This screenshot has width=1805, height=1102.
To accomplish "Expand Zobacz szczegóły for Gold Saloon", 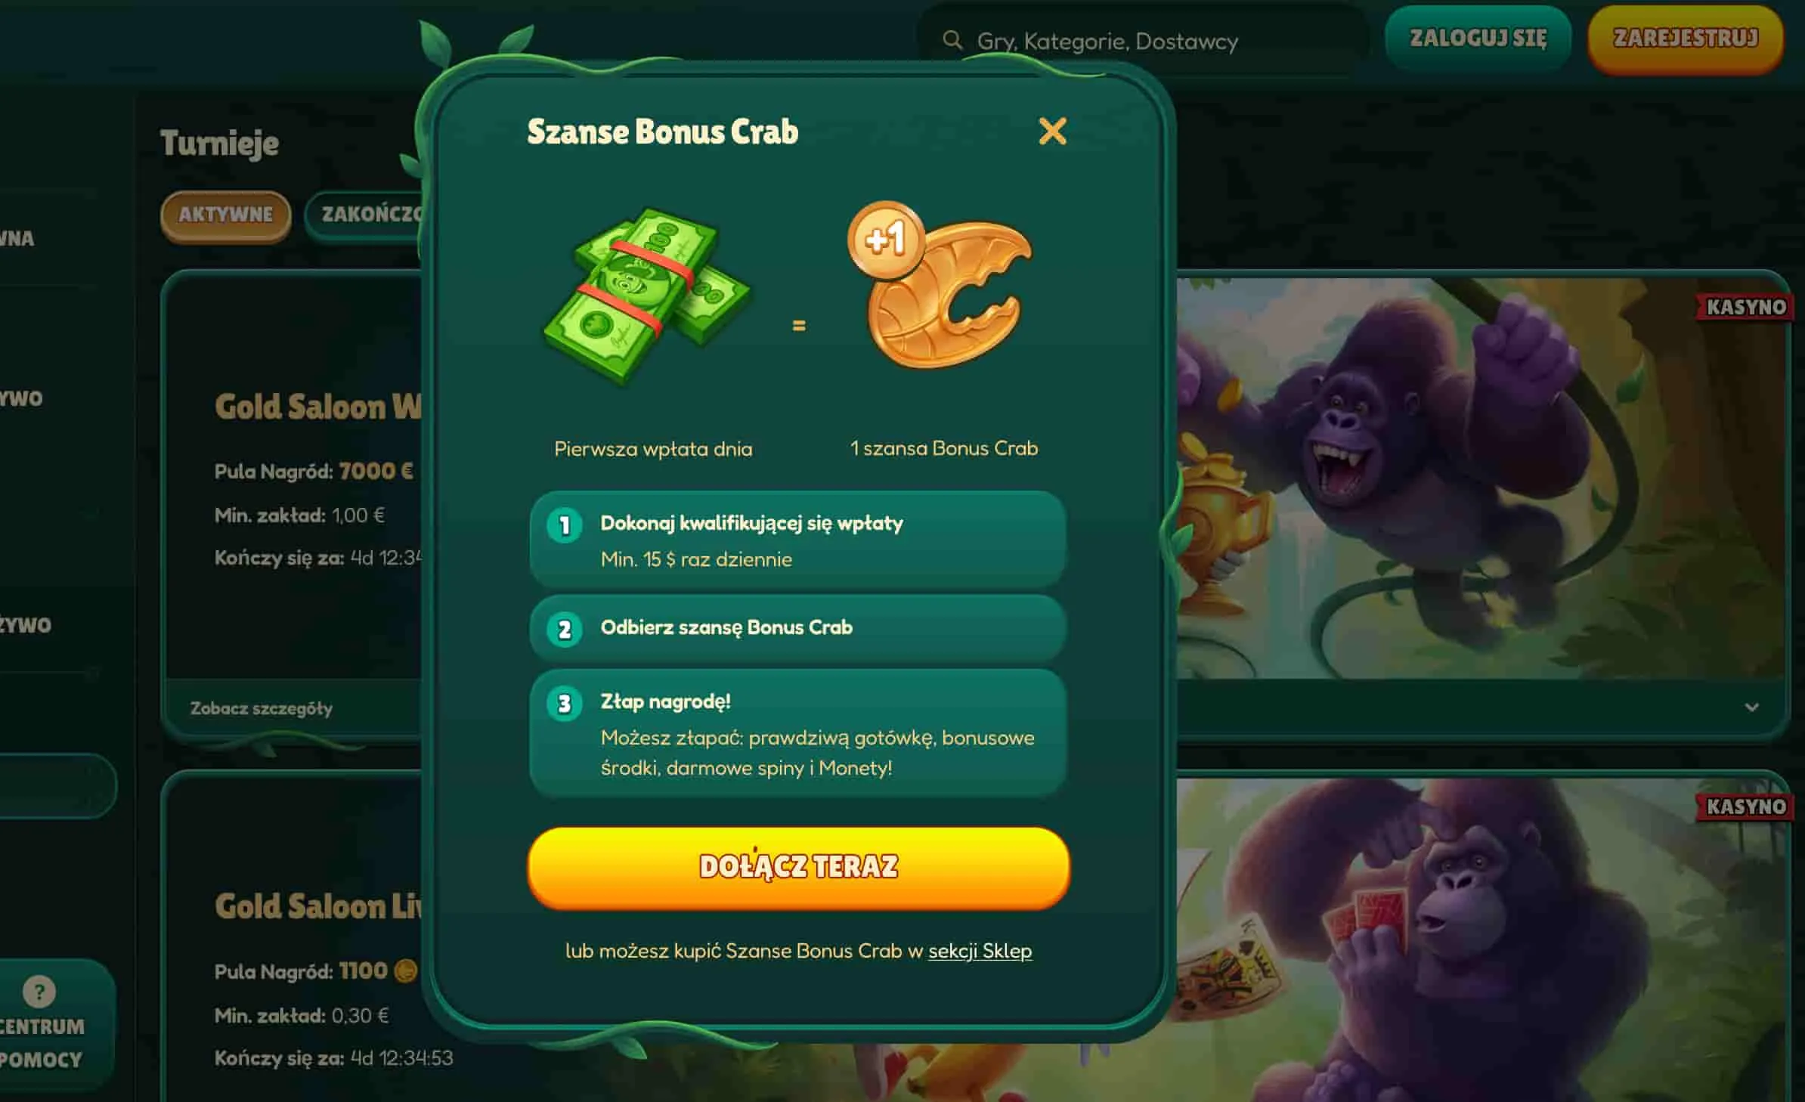I will tap(262, 708).
